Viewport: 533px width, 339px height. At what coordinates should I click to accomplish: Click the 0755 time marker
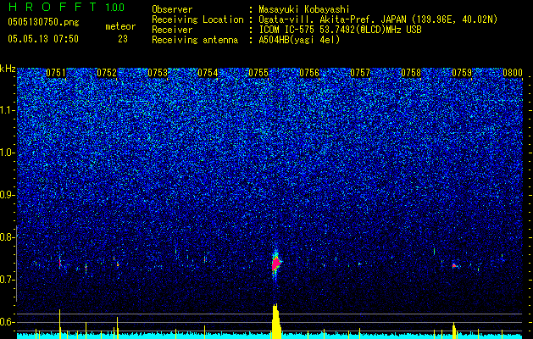(x=258, y=73)
